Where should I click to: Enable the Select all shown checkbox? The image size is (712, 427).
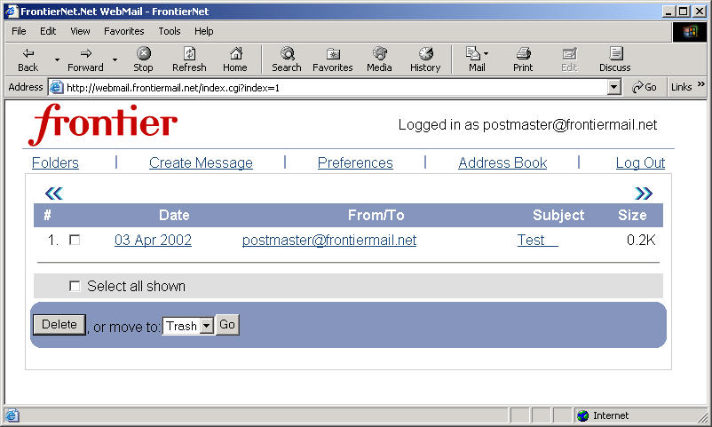coord(75,286)
